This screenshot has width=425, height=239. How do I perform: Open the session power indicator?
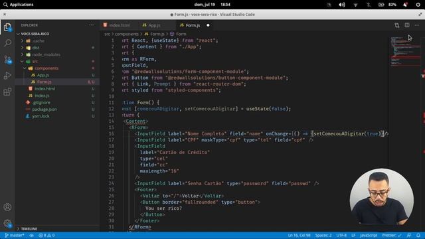click(418, 5)
